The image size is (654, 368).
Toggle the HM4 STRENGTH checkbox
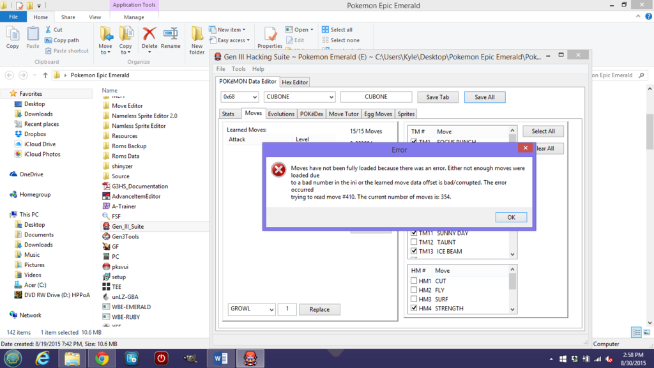pyautogui.click(x=414, y=309)
